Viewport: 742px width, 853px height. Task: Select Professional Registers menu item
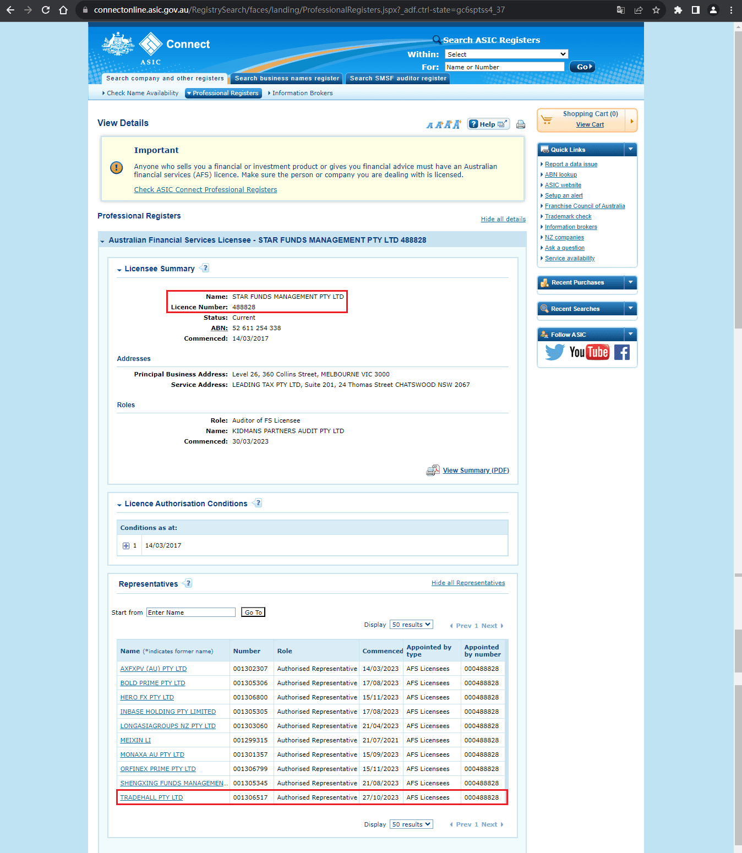223,93
